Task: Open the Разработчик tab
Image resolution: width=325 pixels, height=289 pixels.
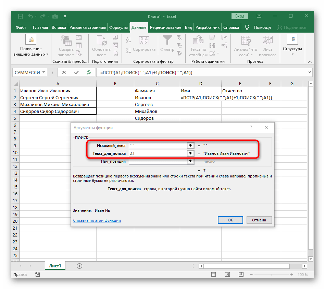Action: 208,27
